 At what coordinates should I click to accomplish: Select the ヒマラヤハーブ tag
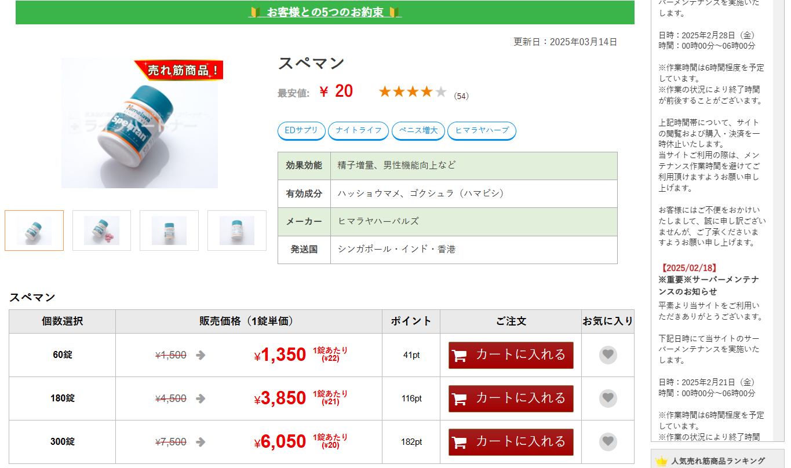[x=482, y=131]
